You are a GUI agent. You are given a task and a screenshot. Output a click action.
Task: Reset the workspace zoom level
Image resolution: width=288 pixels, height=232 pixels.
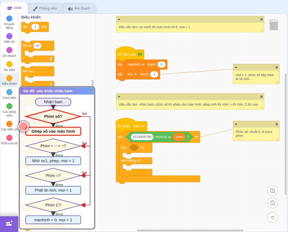[x=272, y=218]
